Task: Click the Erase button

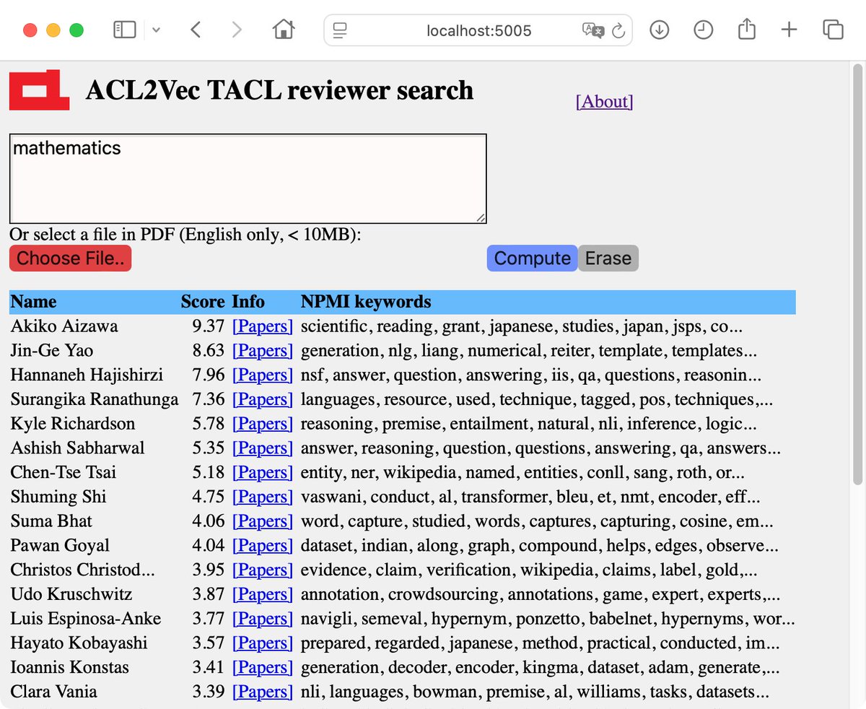Action: (x=608, y=258)
